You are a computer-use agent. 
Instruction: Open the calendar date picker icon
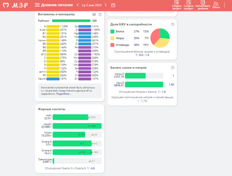(113, 5)
